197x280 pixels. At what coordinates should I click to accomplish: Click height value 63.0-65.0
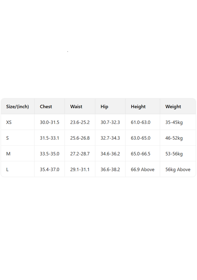(x=141, y=138)
